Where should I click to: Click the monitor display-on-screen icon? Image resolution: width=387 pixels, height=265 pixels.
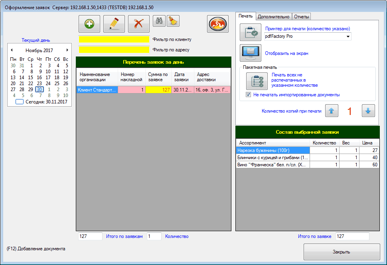pos(251,53)
